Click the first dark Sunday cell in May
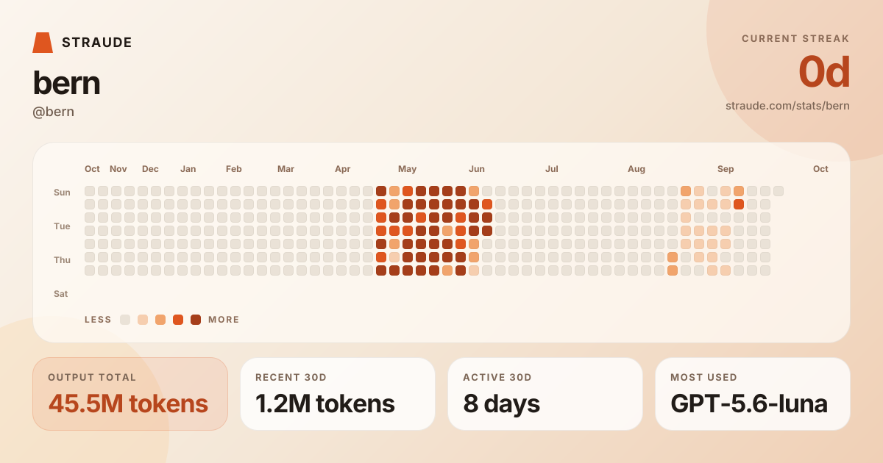This screenshot has width=883, height=463. click(x=381, y=191)
